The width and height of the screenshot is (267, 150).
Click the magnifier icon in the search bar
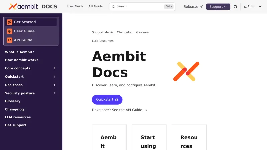[113, 7]
